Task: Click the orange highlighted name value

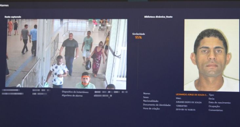Action: pos(191,95)
